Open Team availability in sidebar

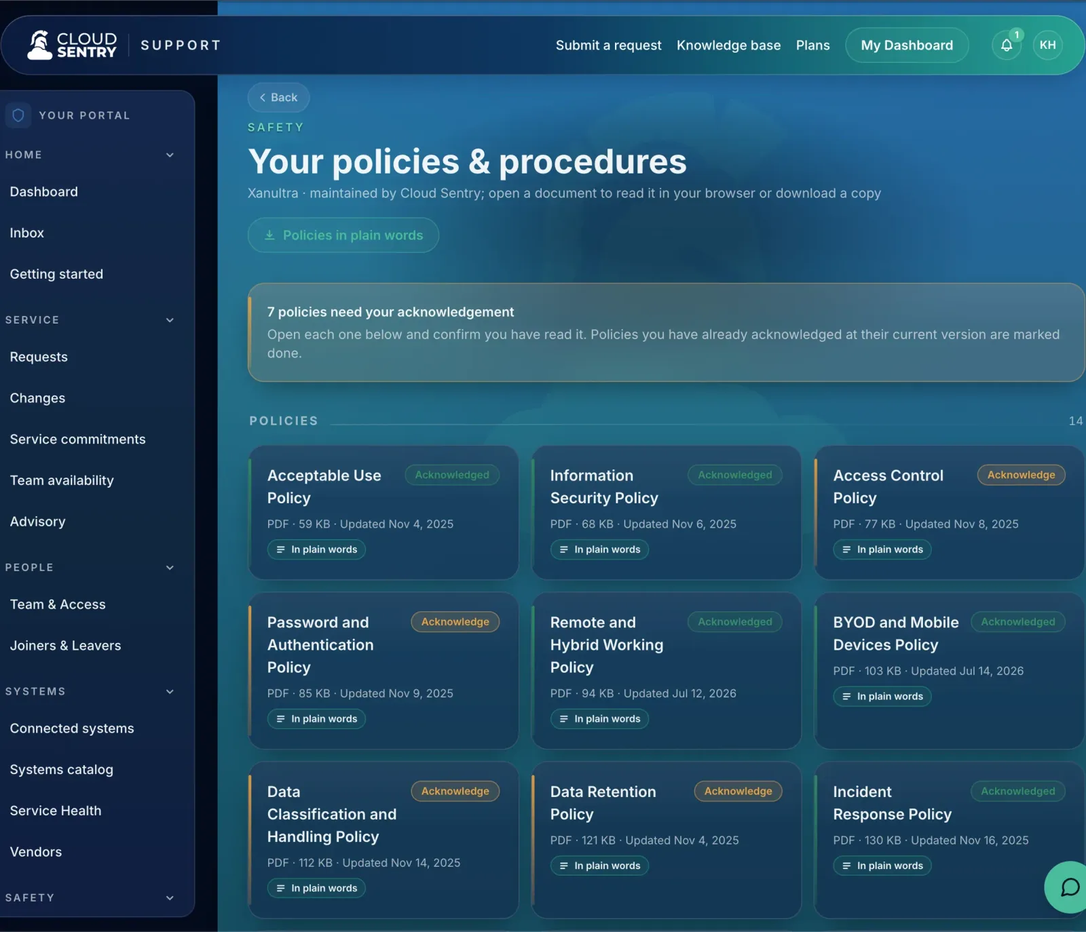(62, 480)
